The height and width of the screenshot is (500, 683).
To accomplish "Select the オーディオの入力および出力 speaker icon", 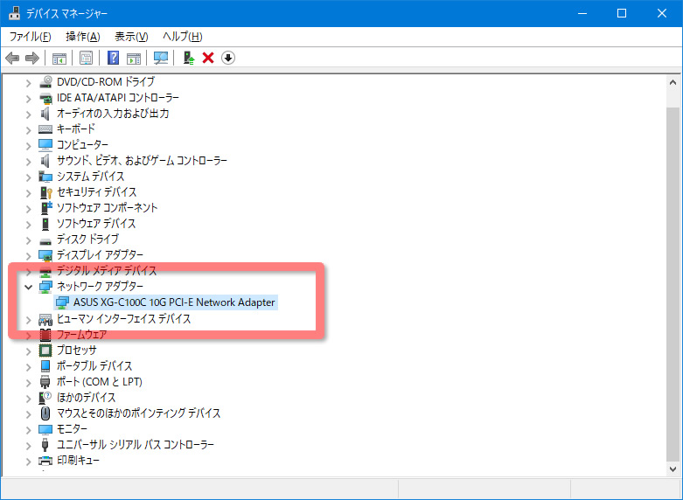I will (45, 114).
